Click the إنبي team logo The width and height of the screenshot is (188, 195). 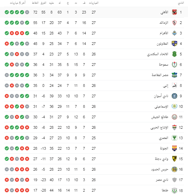(x=174, y=86)
